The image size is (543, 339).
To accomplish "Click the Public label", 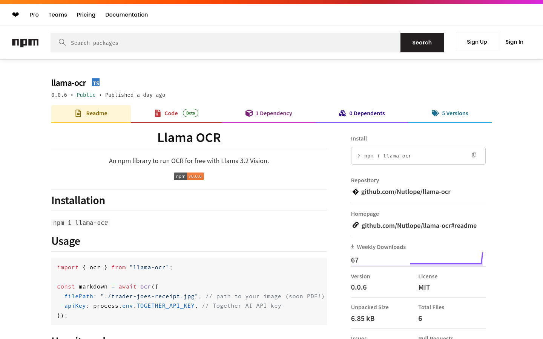I will (x=86, y=95).
